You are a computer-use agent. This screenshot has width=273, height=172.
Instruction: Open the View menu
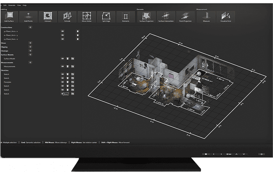(x=19, y=5)
